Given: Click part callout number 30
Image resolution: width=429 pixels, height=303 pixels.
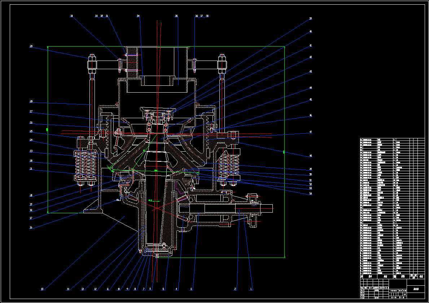Looking at the screenshot, I should [x=71, y=16].
